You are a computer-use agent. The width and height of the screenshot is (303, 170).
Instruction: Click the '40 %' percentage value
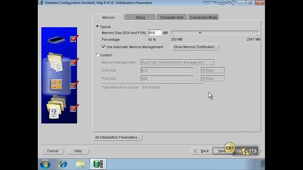click(152, 40)
